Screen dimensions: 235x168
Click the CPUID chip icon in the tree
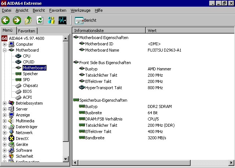point(18,62)
